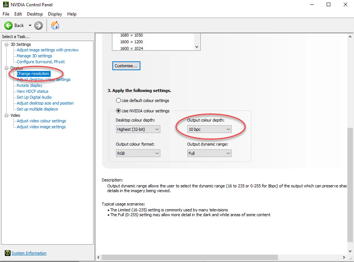
Task: Click the System Information link
Action: (29, 253)
